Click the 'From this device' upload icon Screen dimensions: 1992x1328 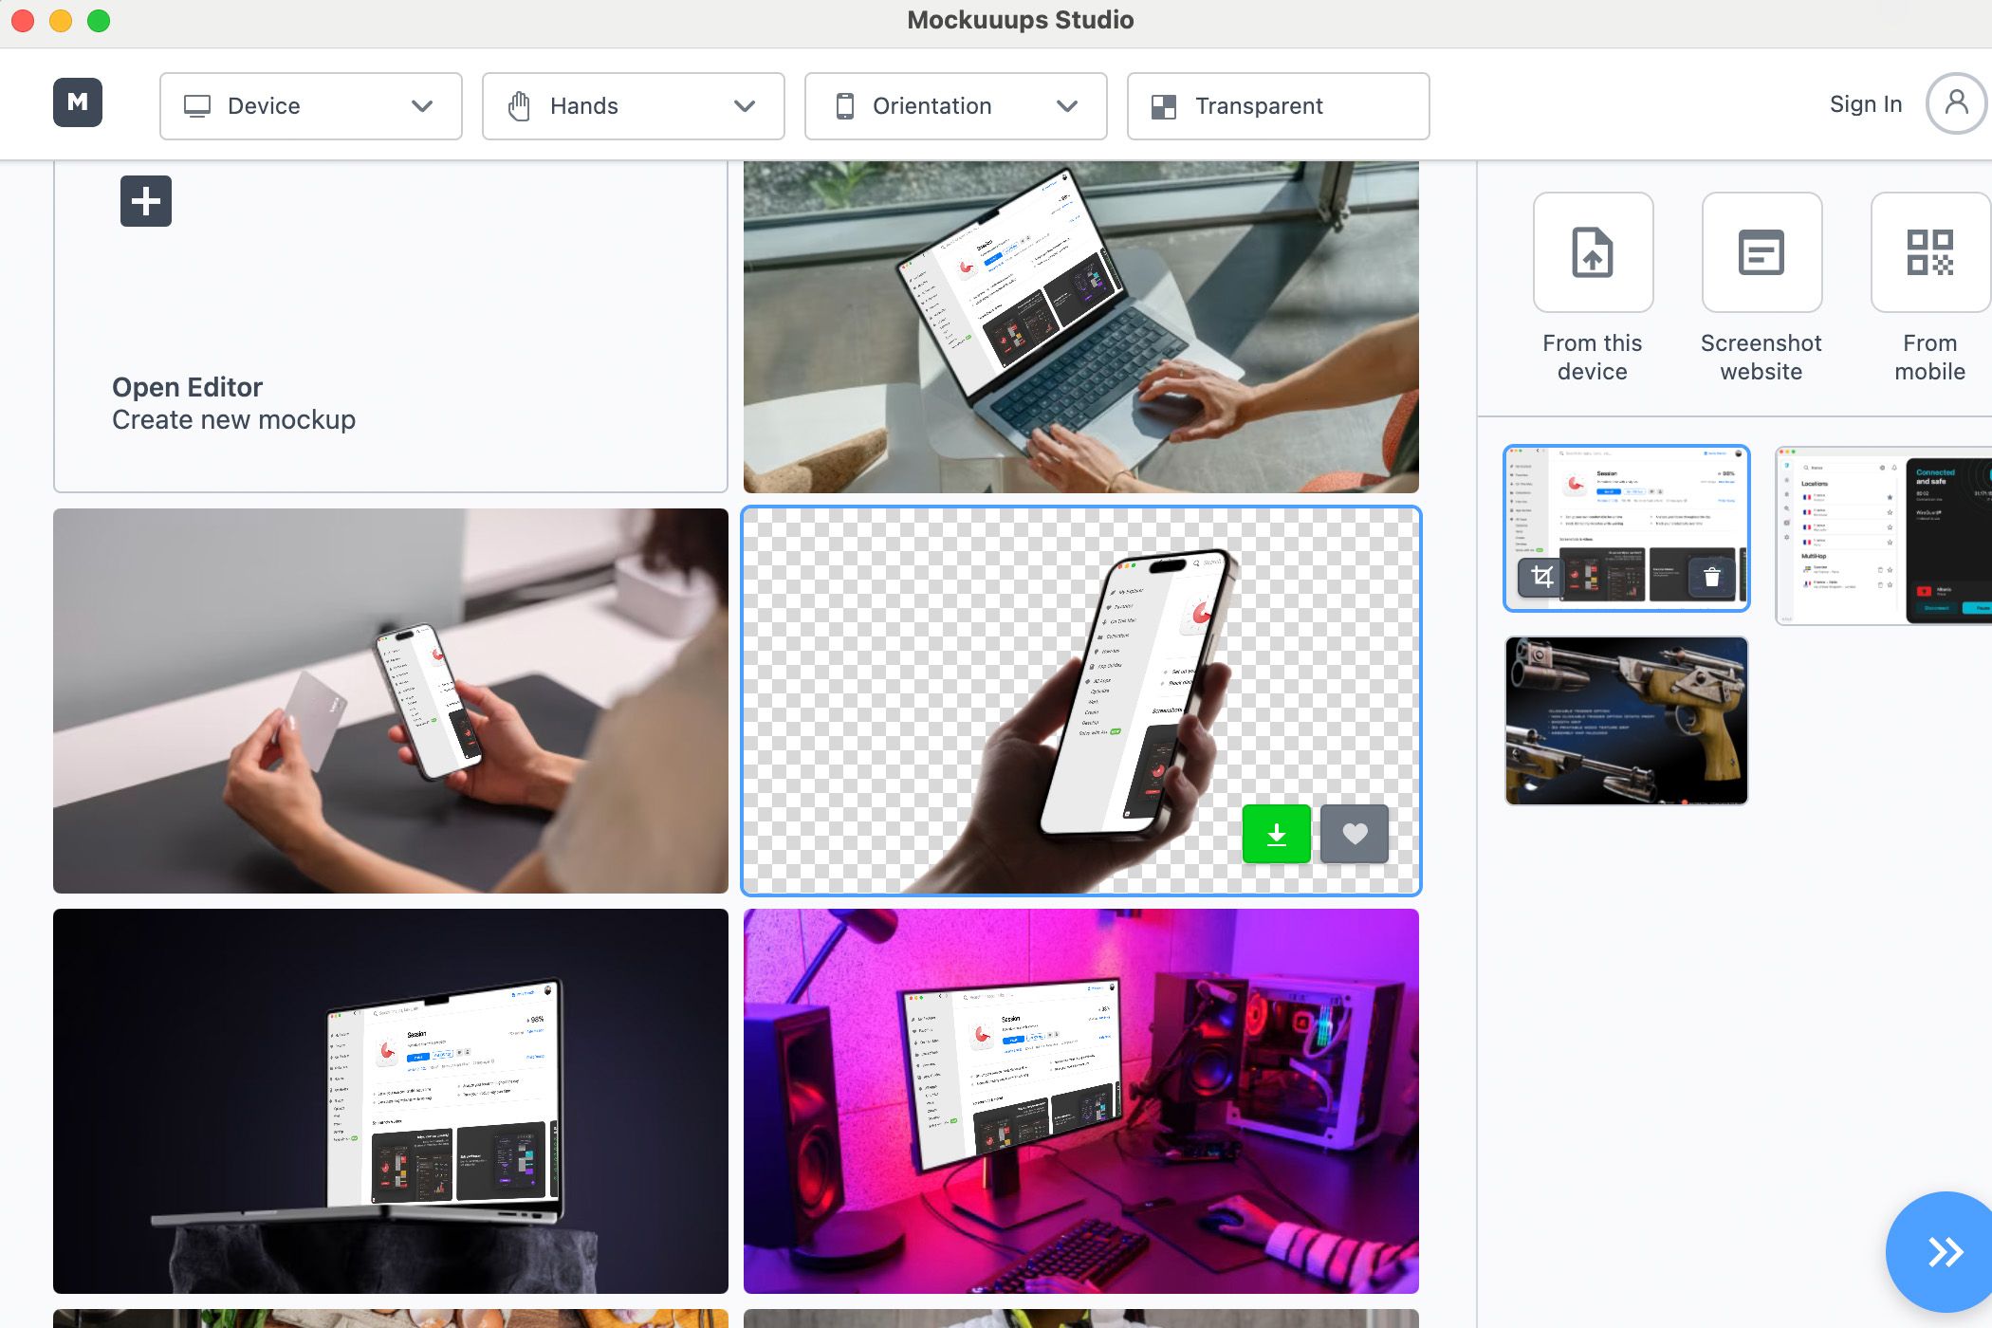[1594, 252]
